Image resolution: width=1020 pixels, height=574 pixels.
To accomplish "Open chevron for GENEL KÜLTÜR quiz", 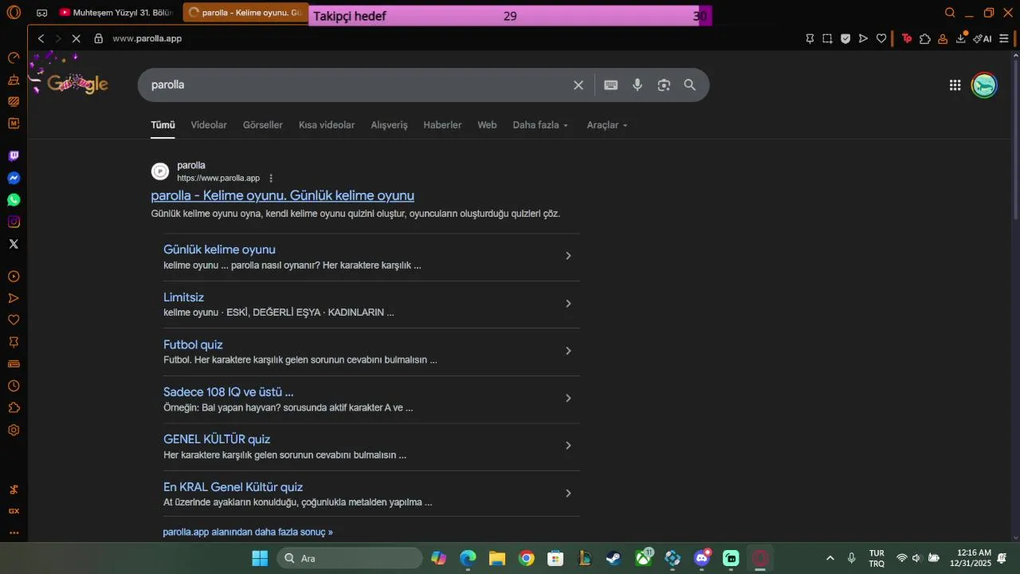I will [568, 446].
